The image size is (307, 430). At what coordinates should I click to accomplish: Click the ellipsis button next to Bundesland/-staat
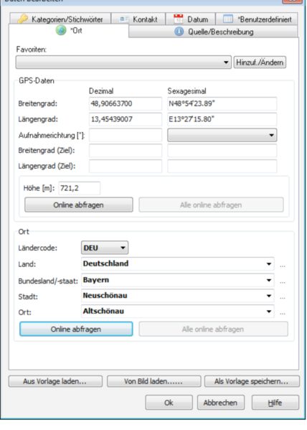click(x=283, y=282)
